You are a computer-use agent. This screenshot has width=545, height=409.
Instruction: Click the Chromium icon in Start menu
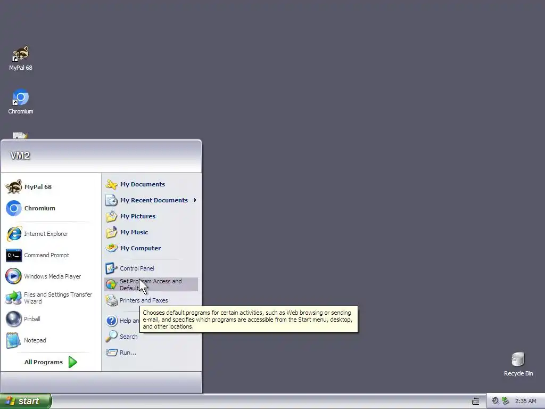(x=14, y=208)
